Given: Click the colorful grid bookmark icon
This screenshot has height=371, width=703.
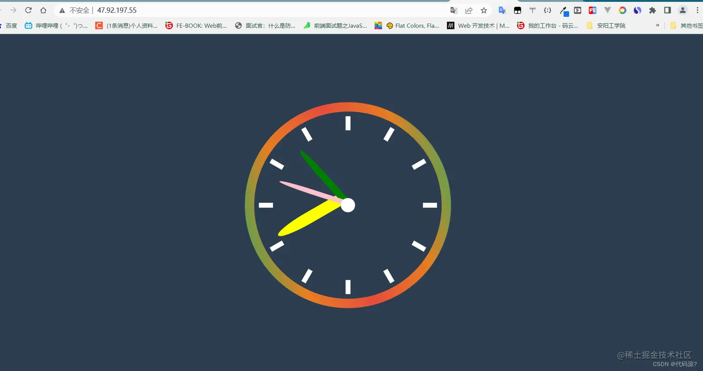Looking at the screenshot, I should tap(378, 26).
